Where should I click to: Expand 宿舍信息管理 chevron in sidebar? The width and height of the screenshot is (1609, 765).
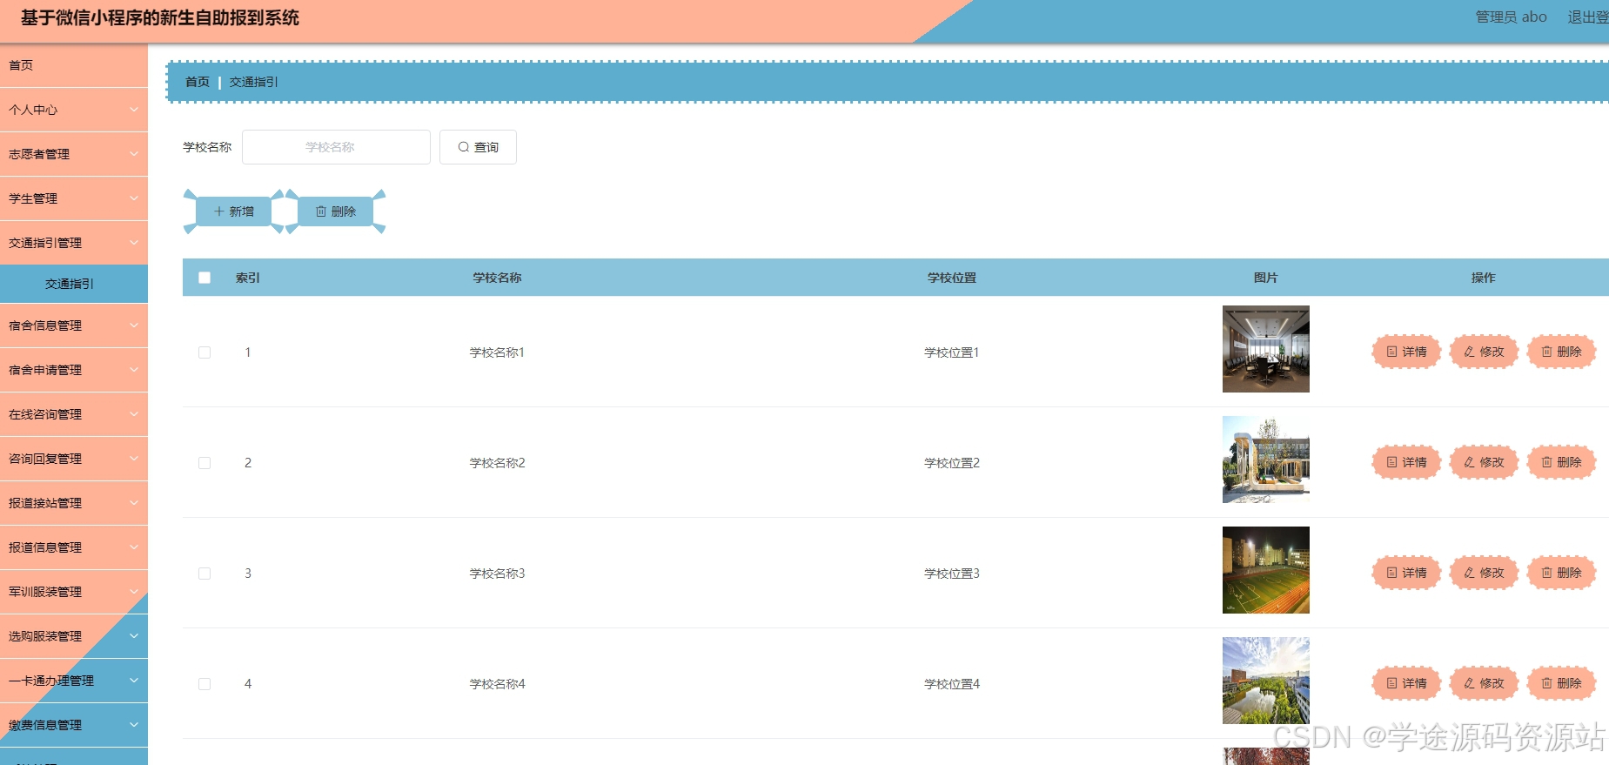pyautogui.click(x=134, y=325)
